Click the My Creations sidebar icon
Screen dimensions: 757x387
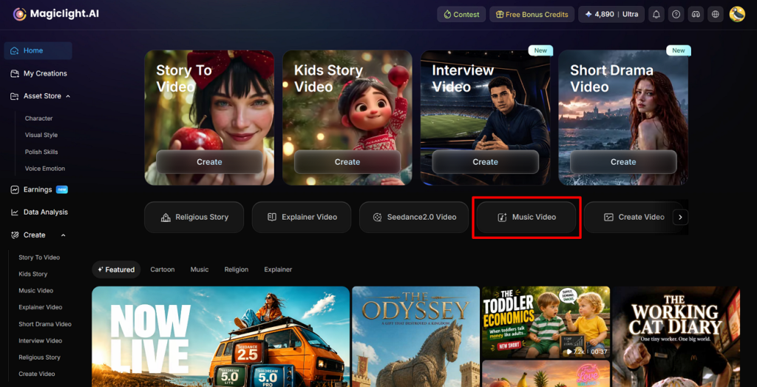[15, 73]
